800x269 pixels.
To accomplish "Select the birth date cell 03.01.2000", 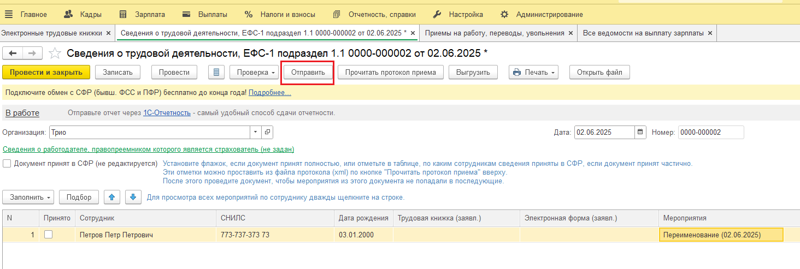I will (x=363, y=235).
